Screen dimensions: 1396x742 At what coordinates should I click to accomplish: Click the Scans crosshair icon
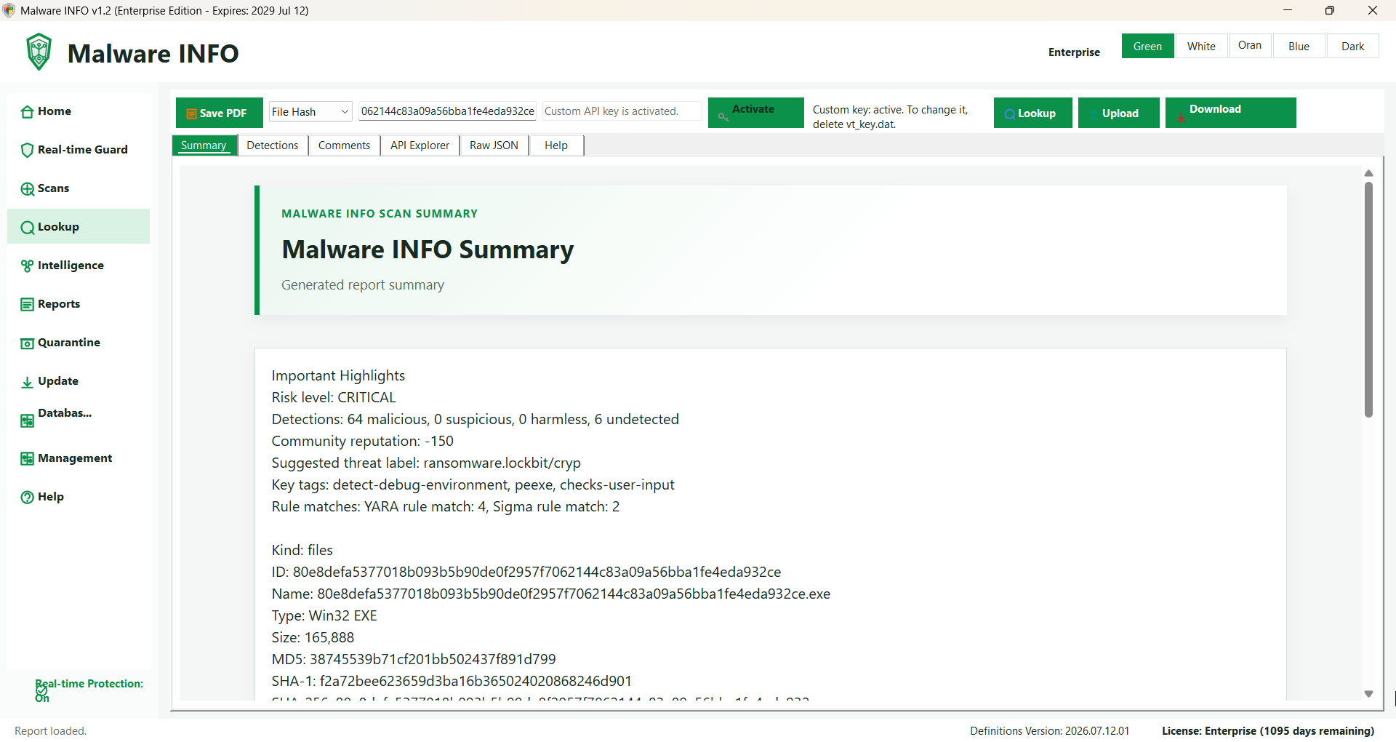coord(27,188)
